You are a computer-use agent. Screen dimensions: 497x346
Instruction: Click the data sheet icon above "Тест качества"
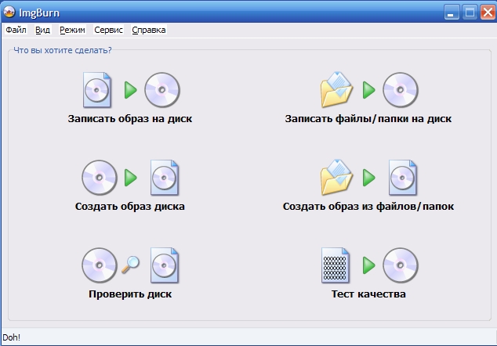[336, 265]
